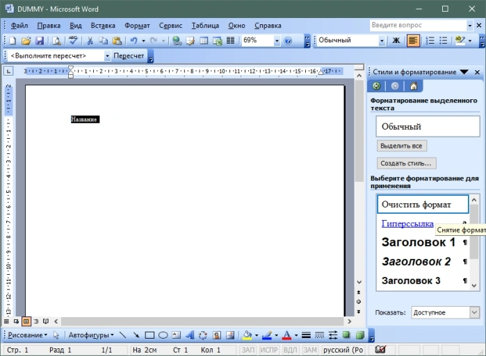
Task: Open the Автофигуры menu arrow
Action: click(112, 335)
